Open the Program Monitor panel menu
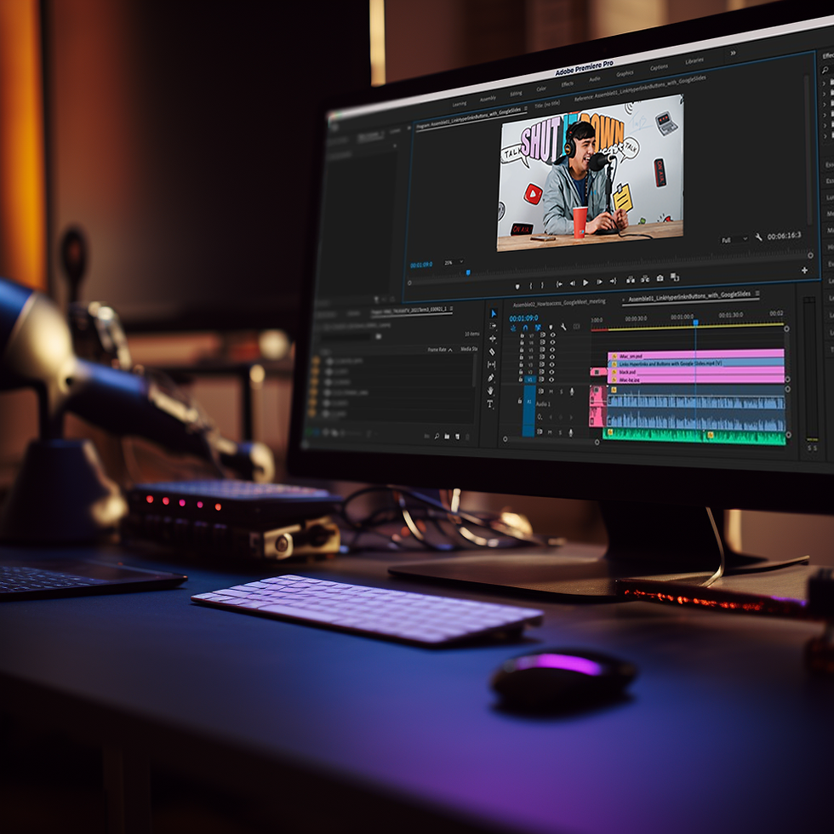Screen dimensions: 834x834 pyautogui.click(x=526, y=108)
